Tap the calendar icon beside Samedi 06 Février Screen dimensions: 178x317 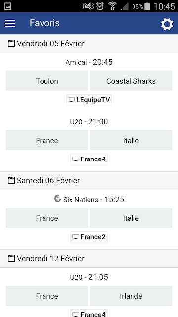[11, 180]
